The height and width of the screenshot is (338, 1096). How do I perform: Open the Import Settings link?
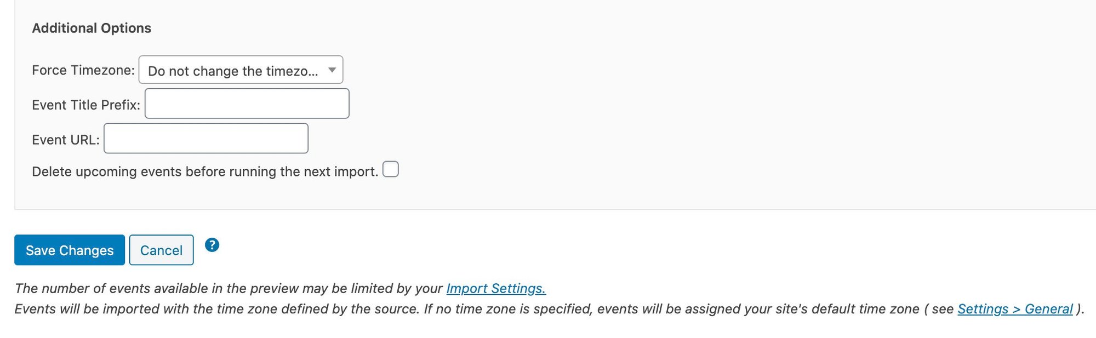point(496,289)
